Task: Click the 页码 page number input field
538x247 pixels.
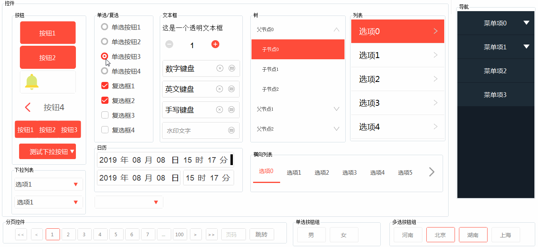Action: [233, 234]
